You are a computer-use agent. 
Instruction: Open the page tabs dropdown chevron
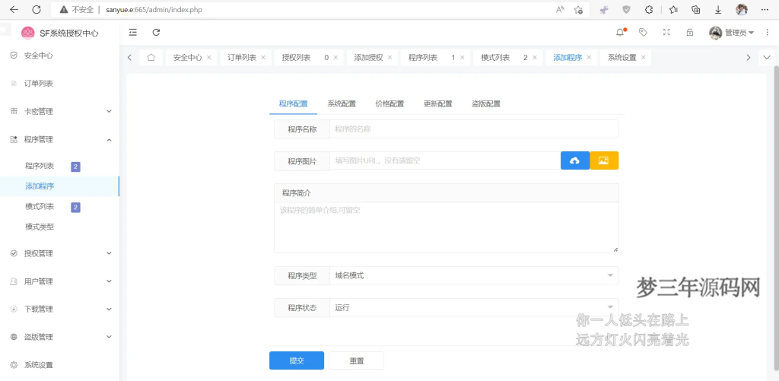click(x=766, y=58)
